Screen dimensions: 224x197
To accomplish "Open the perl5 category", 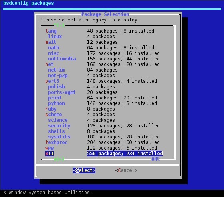I will 52,81.
